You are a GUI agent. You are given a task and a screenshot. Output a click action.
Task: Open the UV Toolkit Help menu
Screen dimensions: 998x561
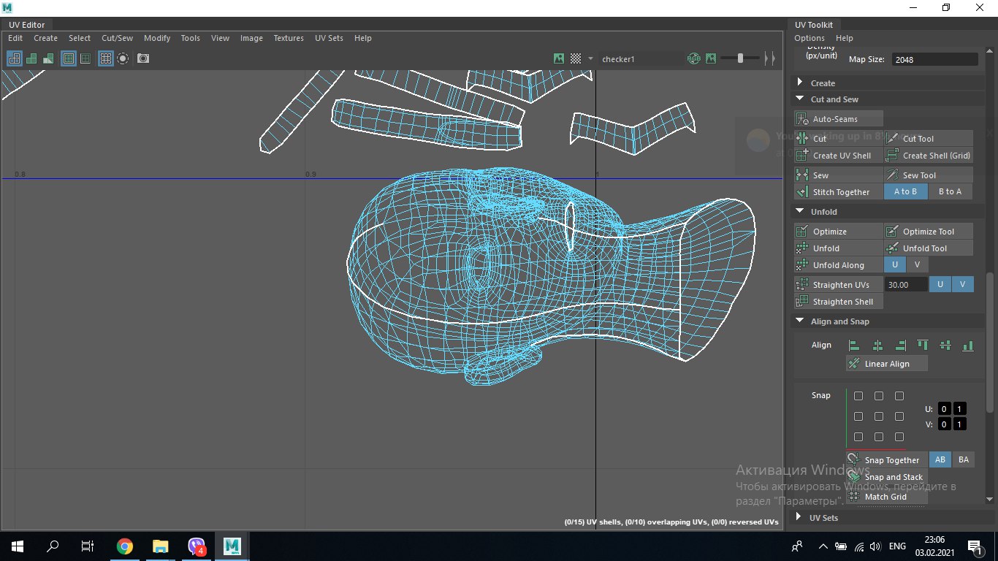(x=844, y=38)
